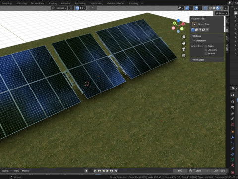238x179 pixels.
Task: Click the Y axis on navigation gizmo
Action: click(175, 23)
